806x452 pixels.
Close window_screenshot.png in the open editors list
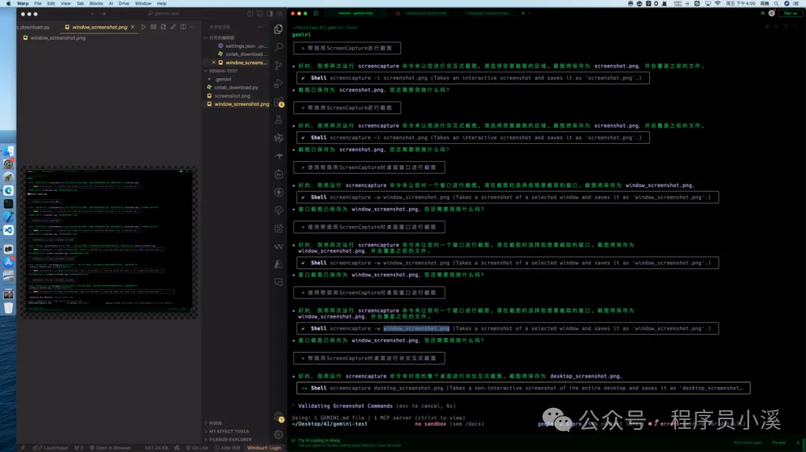(x=214, y=63)
